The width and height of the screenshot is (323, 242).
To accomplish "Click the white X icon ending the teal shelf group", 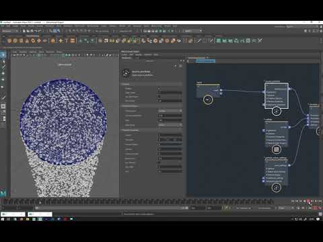I will pos(260,40).
